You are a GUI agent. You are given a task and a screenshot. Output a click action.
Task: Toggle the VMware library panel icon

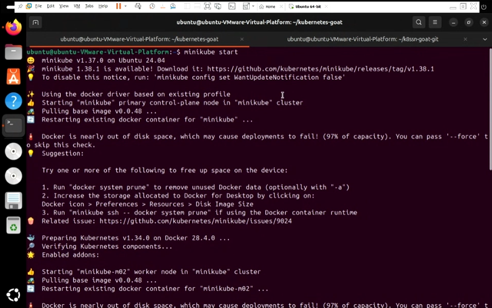click(187, 6)
